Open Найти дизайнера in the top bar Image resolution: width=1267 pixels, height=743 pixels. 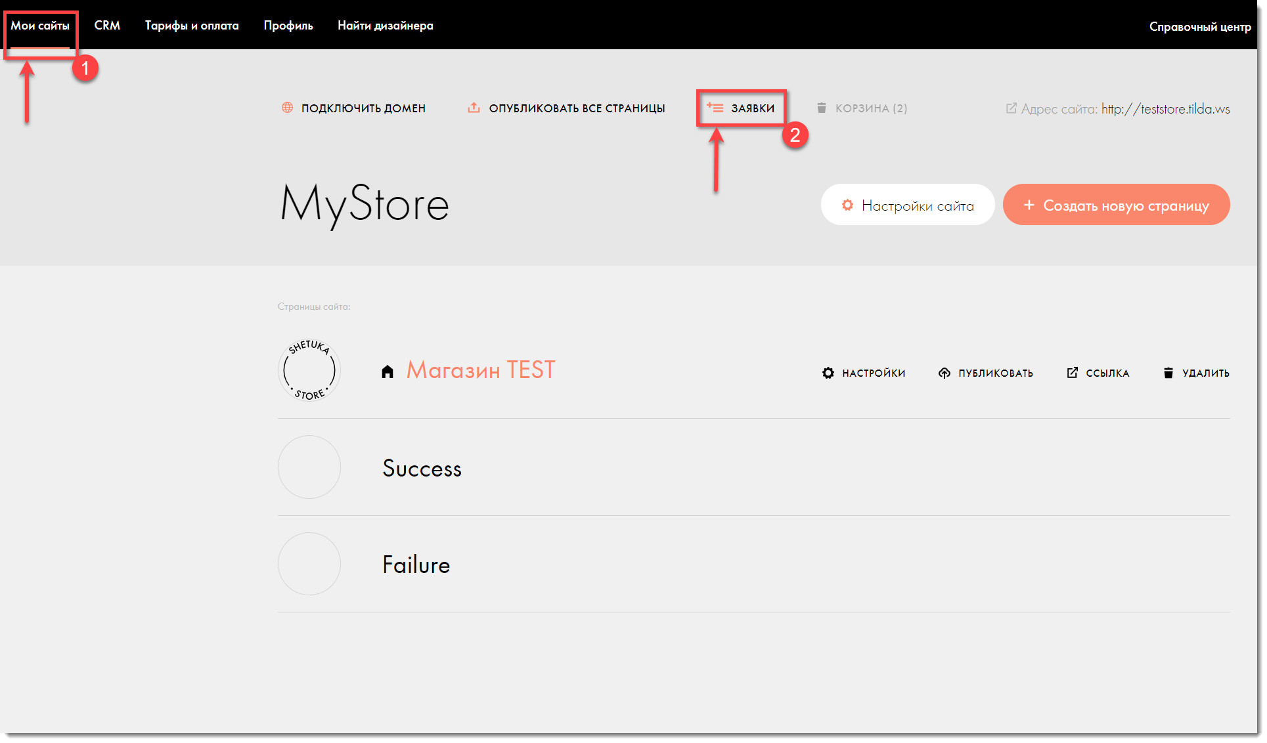[x=386, y=26]
